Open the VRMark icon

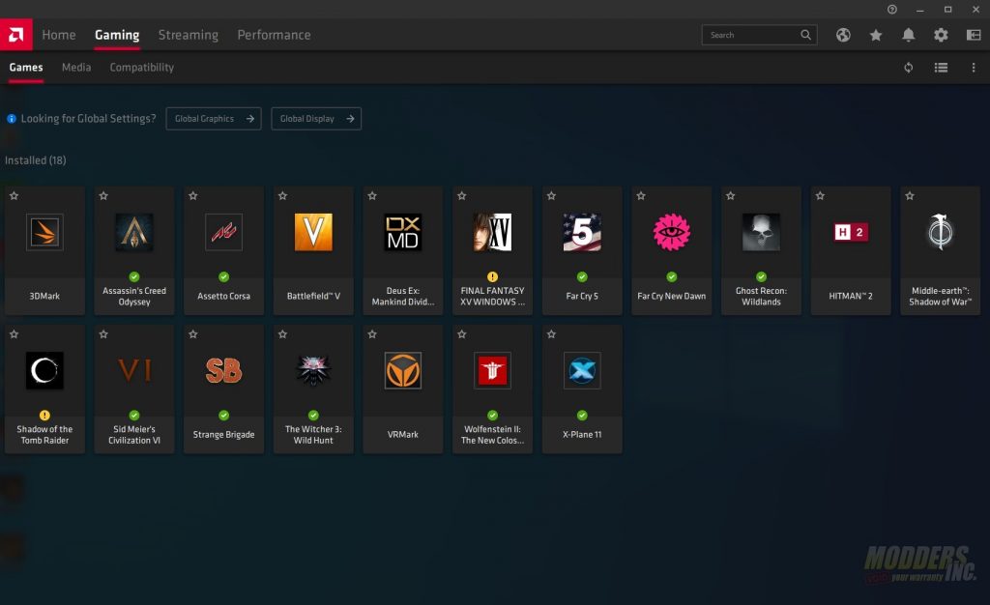tap(403, 370)
